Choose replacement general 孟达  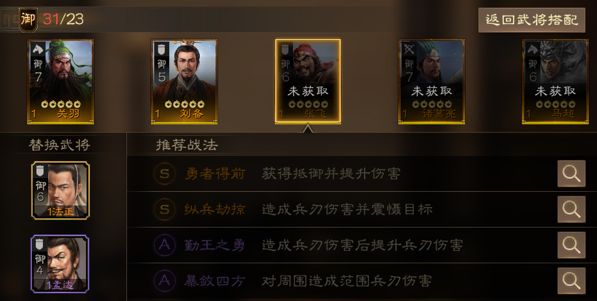(60, 264)
